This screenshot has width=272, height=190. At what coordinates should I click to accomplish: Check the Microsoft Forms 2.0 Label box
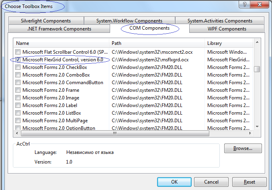[x=18, y=105]
